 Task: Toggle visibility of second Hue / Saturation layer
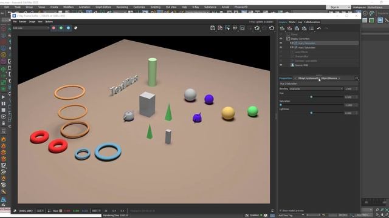(281, 47)
